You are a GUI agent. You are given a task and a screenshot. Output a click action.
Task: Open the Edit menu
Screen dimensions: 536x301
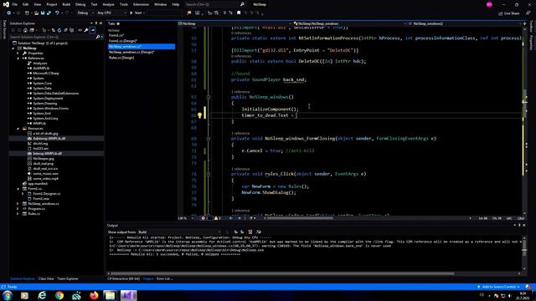tap(26, 4)
